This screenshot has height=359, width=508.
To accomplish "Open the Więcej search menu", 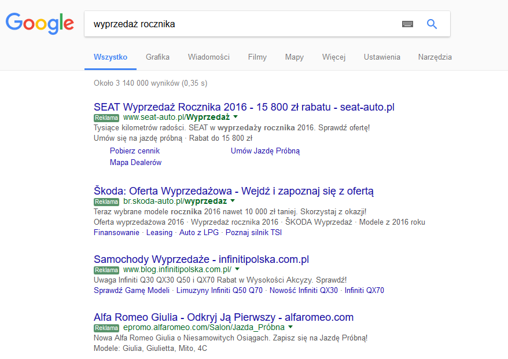I will 334,57.
